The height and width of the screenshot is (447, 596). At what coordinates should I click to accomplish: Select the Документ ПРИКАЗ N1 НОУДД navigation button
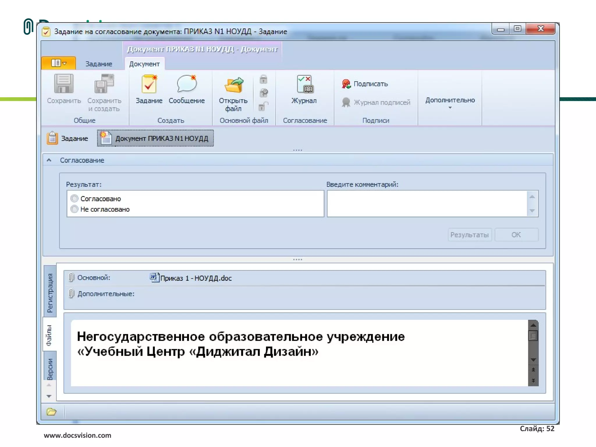point(155,138)
